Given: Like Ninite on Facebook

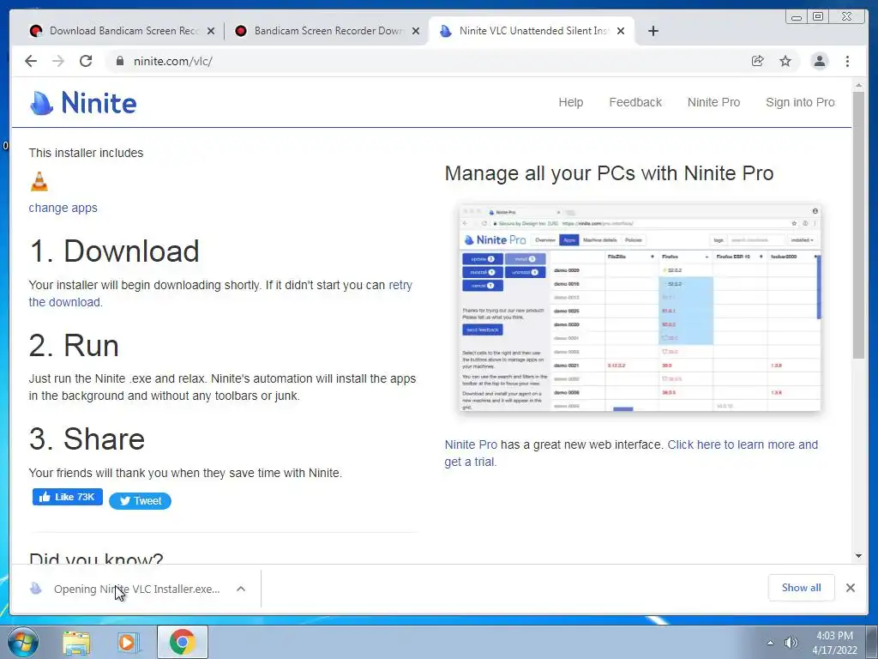Looking at the screenshot, I should [67, 497].
